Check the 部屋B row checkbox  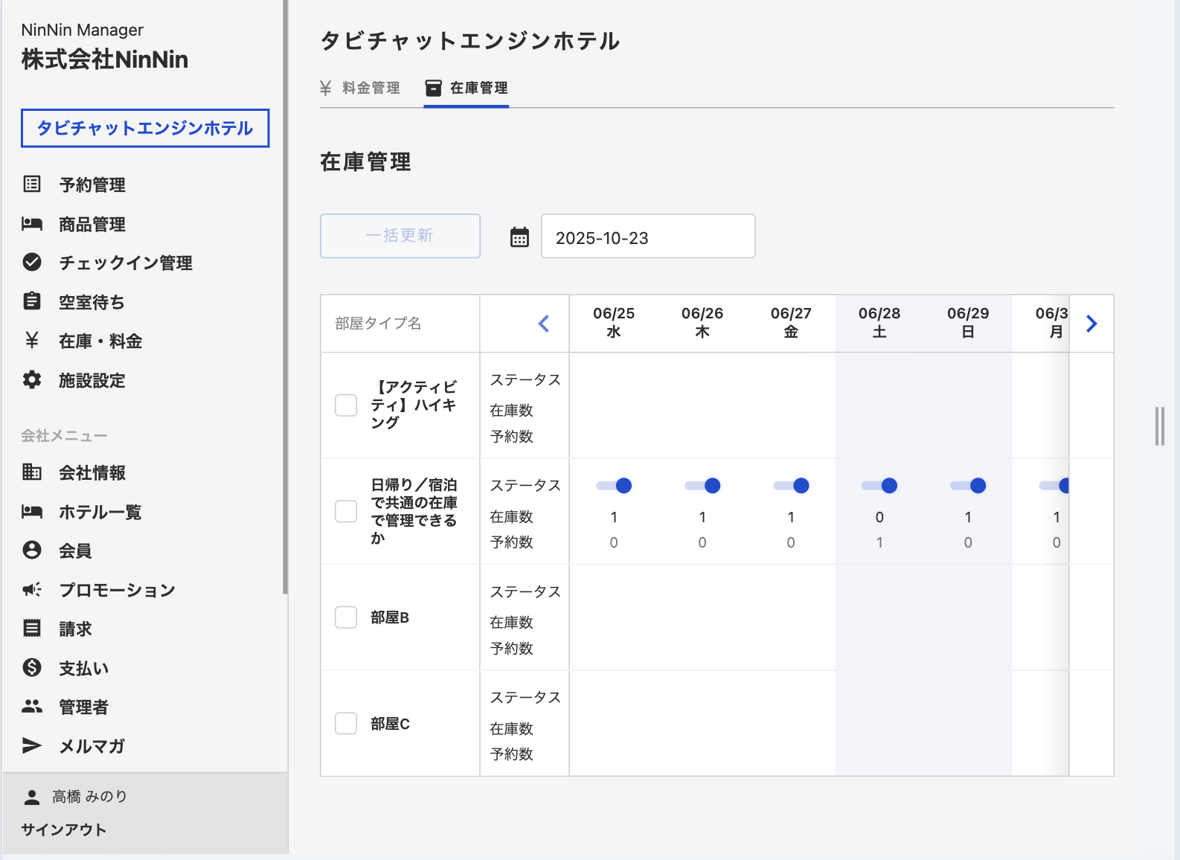point(346,617)
